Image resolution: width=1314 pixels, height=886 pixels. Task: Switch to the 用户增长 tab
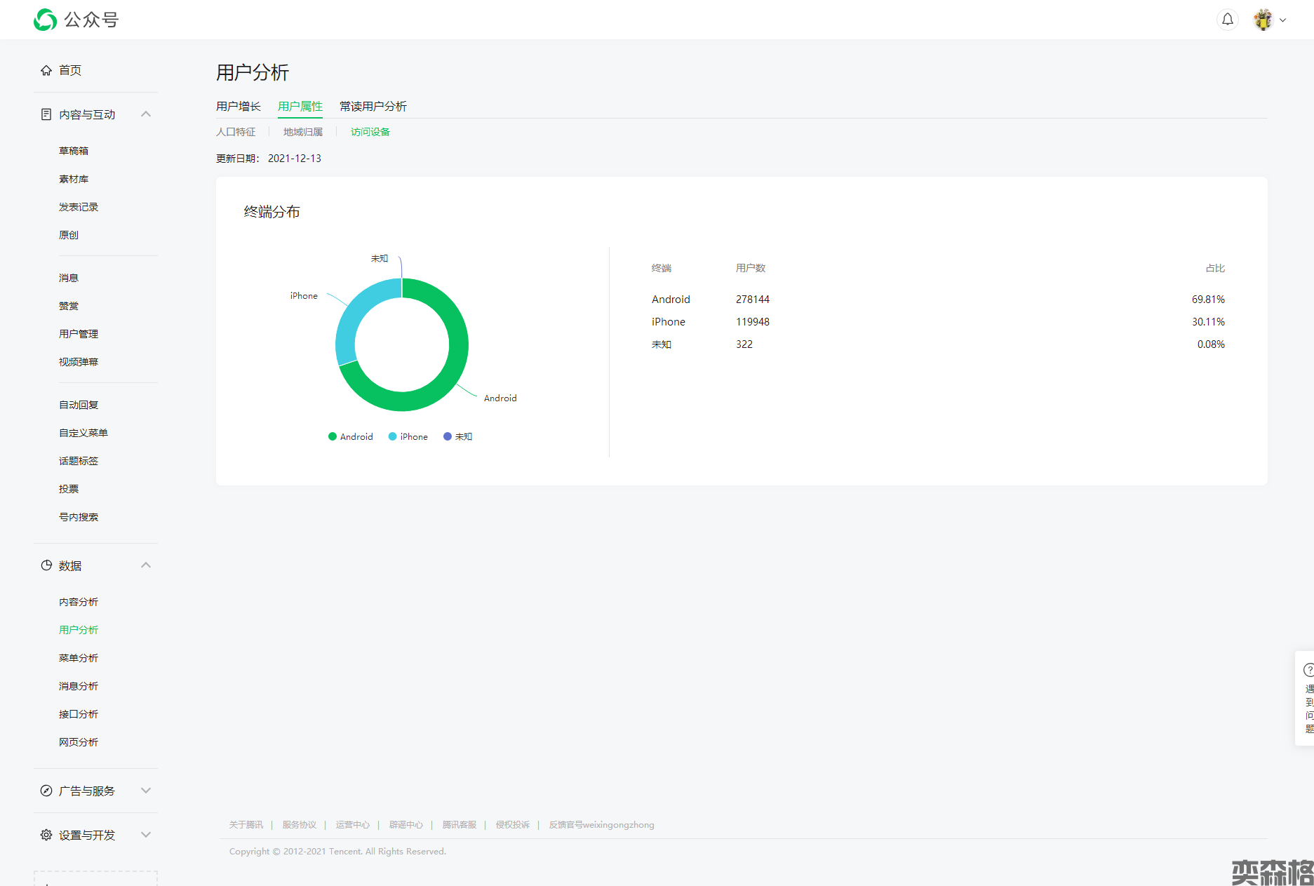point(239,106)
